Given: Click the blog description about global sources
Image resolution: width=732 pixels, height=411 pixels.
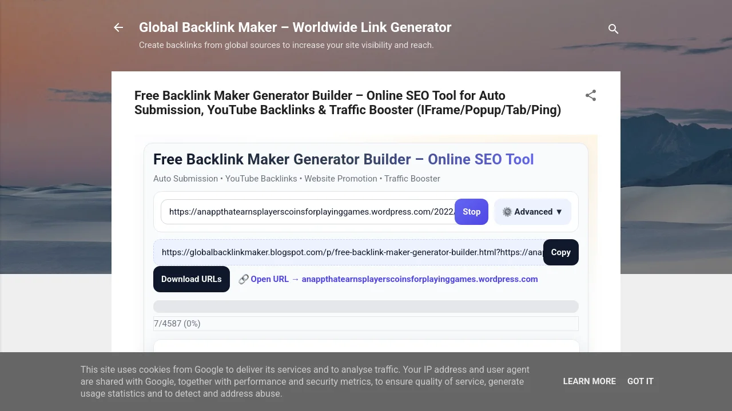Looking at the screenshot, I should [x=287, y=45].
